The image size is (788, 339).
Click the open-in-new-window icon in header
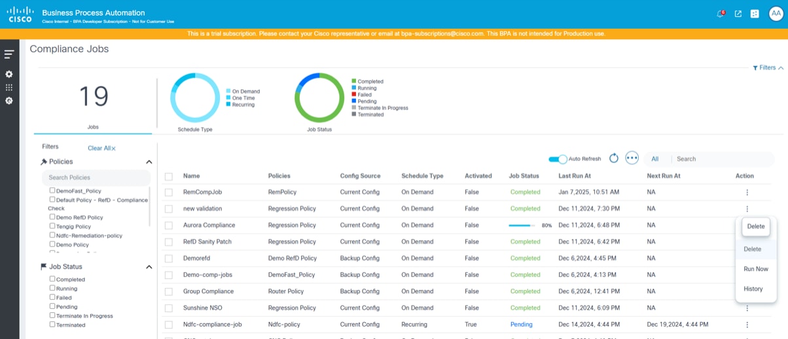click(x=738, y=14)
